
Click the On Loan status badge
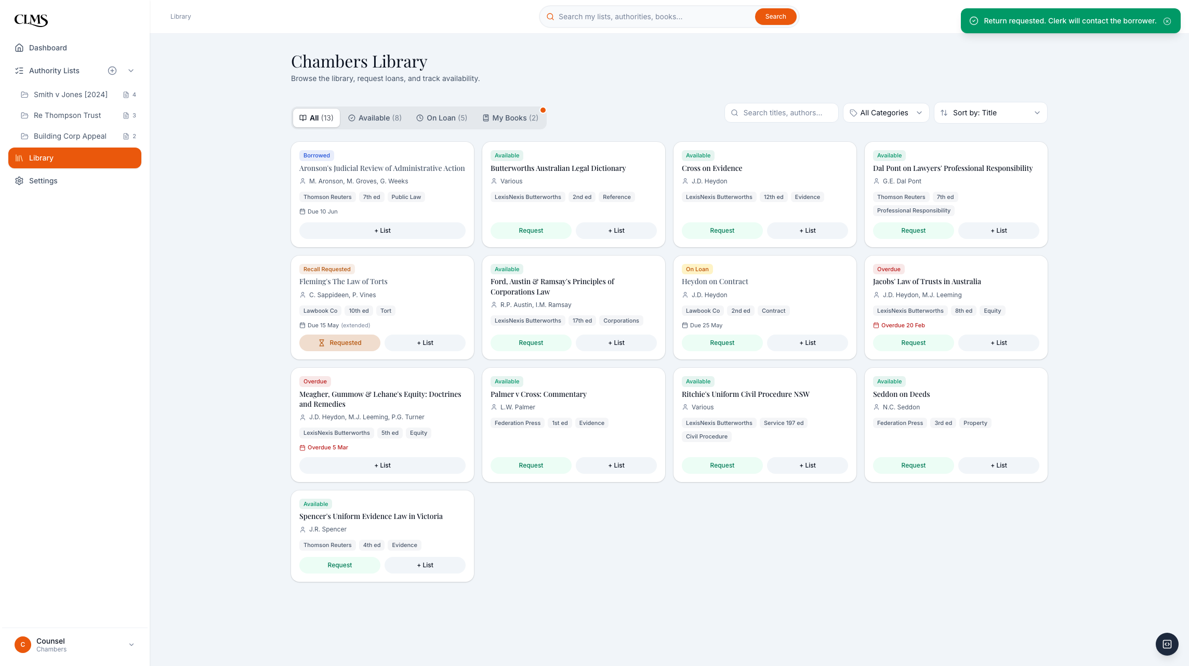pos(697,269)
